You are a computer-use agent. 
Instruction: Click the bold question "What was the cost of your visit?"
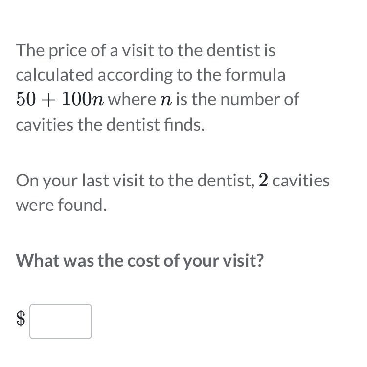click(140, 261)
